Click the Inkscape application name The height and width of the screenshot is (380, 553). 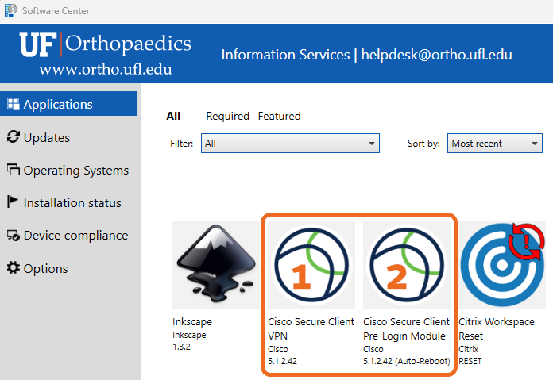pyautogui.click(x=192, y=322)
